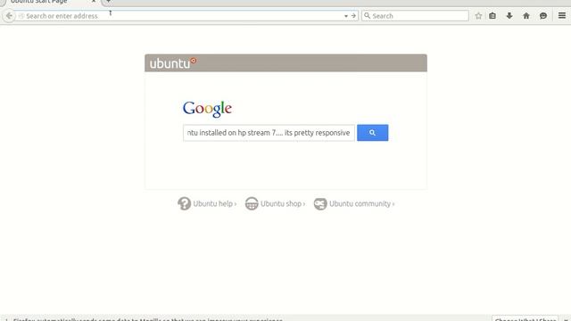This screenshot has height=321, width=571.
Task: Open the Ubuntu help link
Action: [215, 204]
